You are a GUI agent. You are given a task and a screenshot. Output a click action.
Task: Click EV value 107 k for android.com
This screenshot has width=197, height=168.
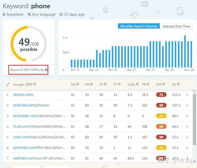(176, 105)
